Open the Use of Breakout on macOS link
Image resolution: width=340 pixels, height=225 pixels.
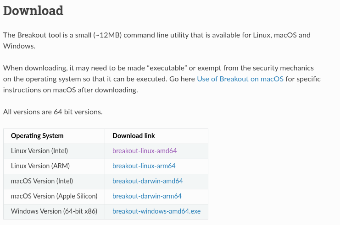click(240, 79)
